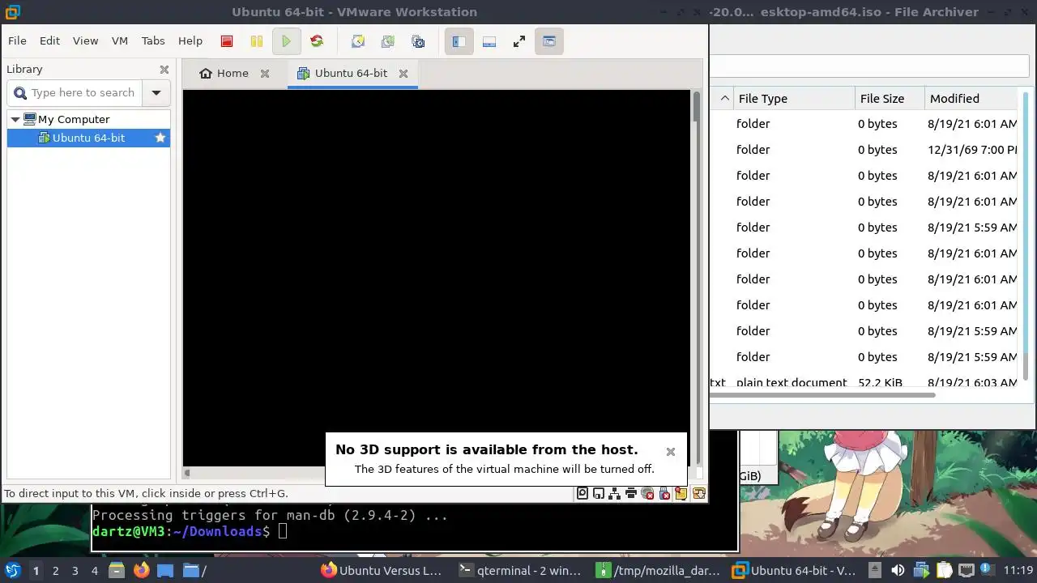The height and width of the screenshot is (583, 1037).
Task: Click the file manager quick launch icon
Action: pyautogui.click(x=116, y=570)
